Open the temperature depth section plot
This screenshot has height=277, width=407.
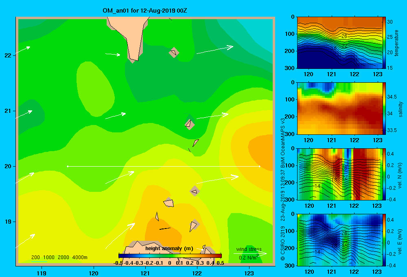pyautogui.click(x=340, y=43)
